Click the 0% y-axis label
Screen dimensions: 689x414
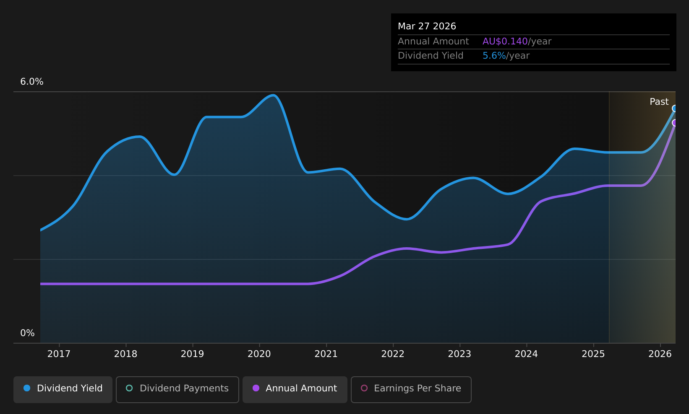28,333
